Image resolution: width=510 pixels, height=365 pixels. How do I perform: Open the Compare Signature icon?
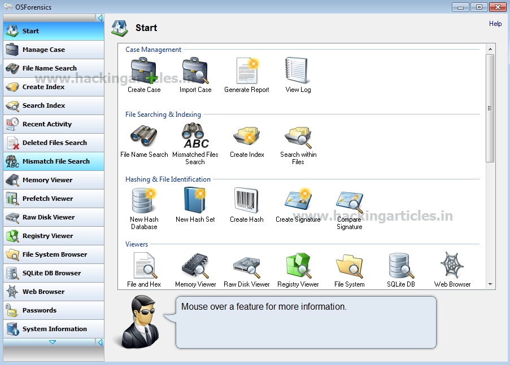pyautogui.click(x=350, y=202)
